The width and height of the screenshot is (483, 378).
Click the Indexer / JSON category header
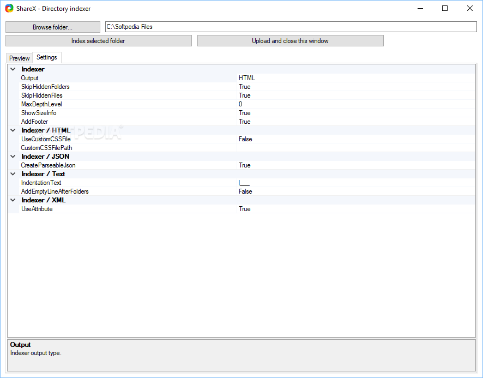pos(45,157)
